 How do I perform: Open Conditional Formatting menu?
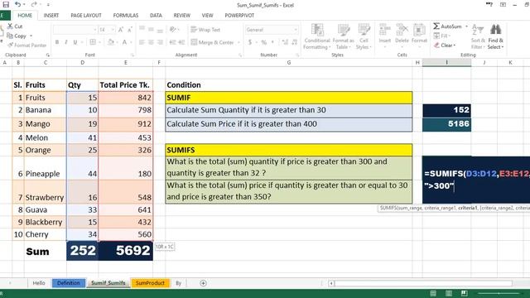point(316,36)
